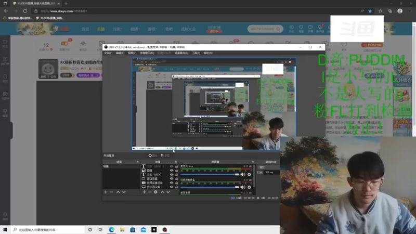416x234 pixels.
Task: Toggle visibility of video capture device source
Action: (172, 183)
